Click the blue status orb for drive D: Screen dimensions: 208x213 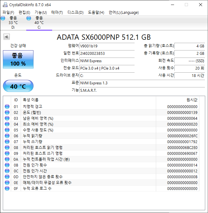coord(3,18)
